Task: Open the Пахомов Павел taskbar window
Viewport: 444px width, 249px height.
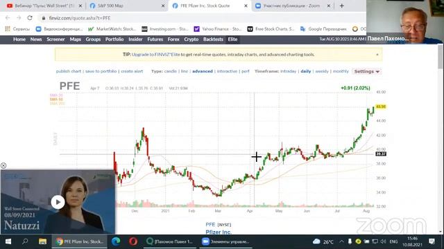Action: [169, 241]
